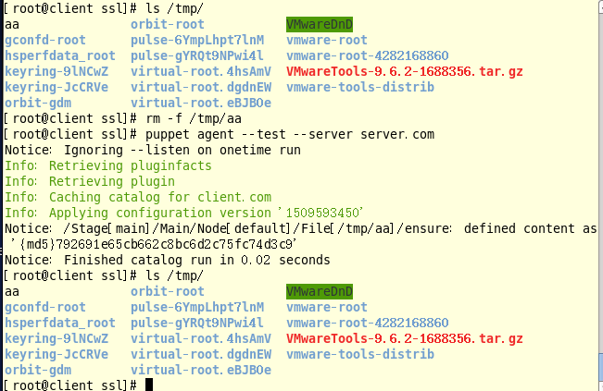Click 'aa' in the first ls output
Viewport: 603px width, 391px height.
pos(12,25)
